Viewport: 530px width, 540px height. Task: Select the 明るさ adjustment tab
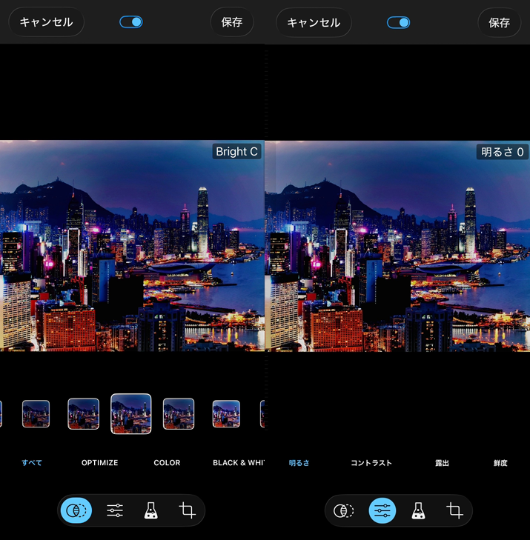tap(299, 463)
